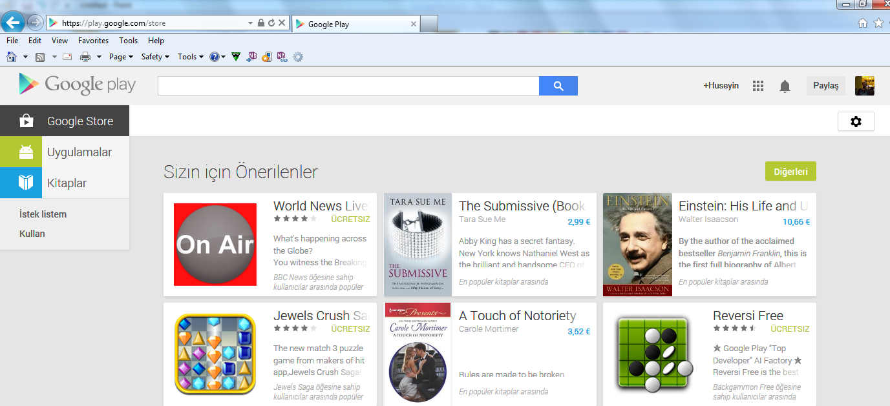Open the user profile avatar
890x406 pixels.
tap(865, 86)
